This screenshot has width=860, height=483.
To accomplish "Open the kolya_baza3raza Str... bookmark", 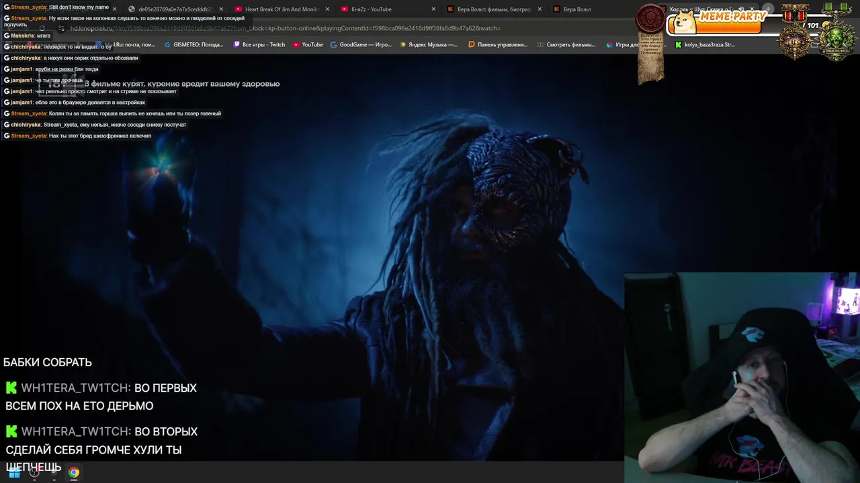I will coord(705,45).
